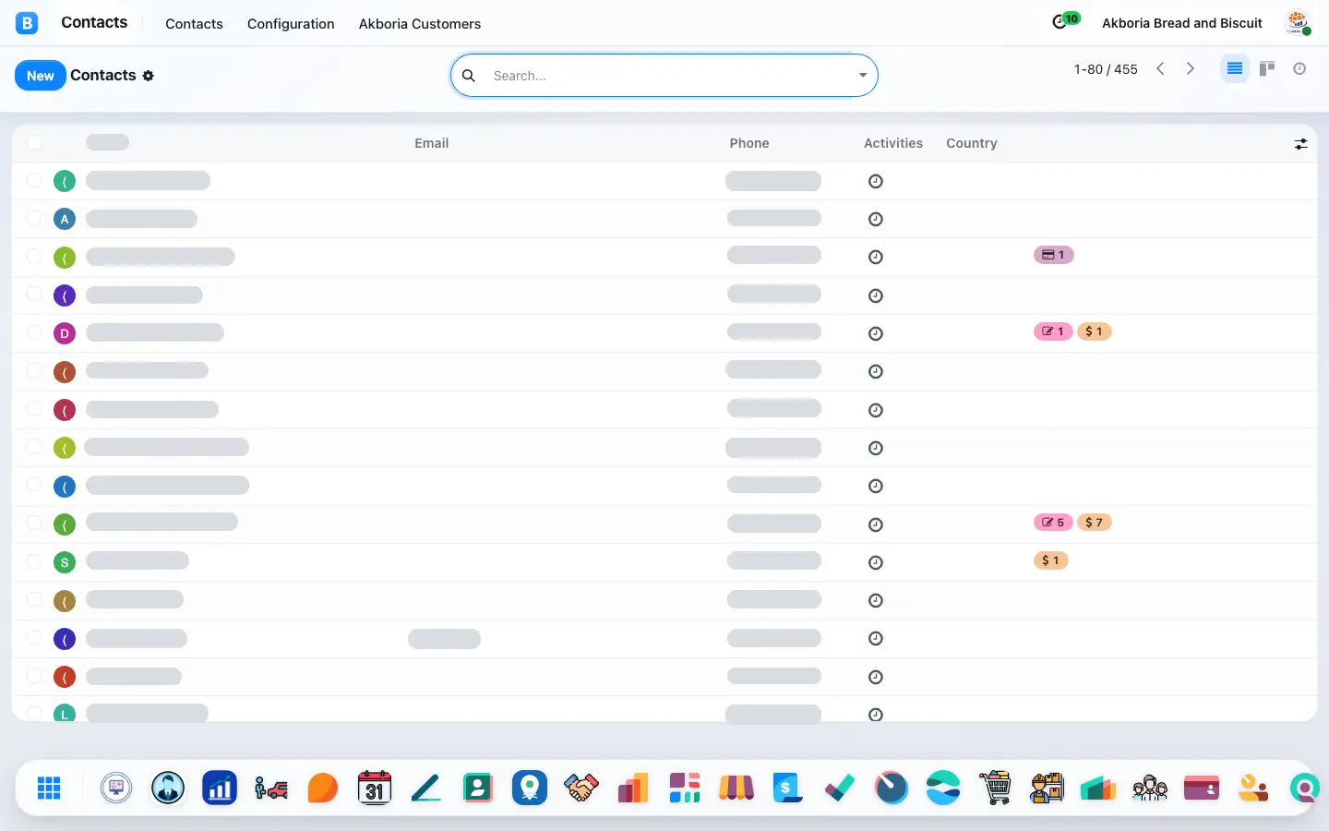Open the calendar app showing 31
The height and width of the screenshot is (831, 1329).
coord(375,789)
